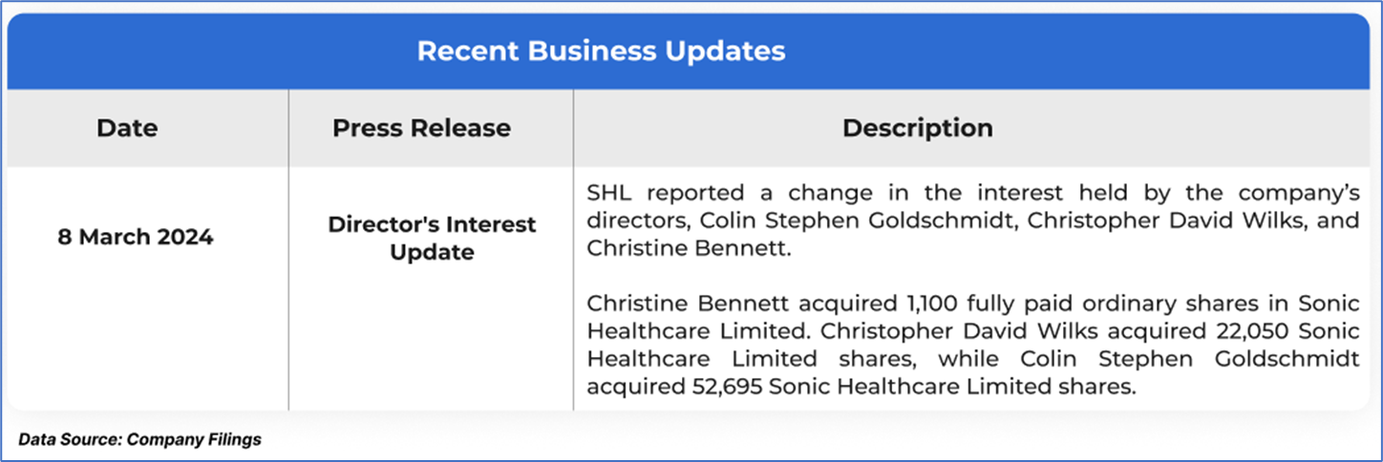This screenshot has width=1383, height=462.
Task: Click the Press Release column header
Action: coord(421,128)
